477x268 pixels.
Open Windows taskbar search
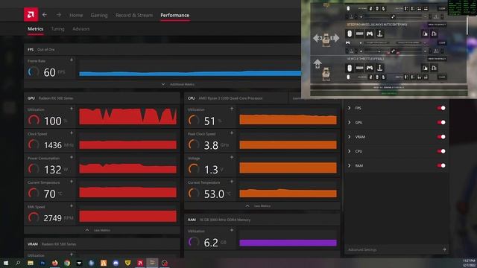[18, 263]
